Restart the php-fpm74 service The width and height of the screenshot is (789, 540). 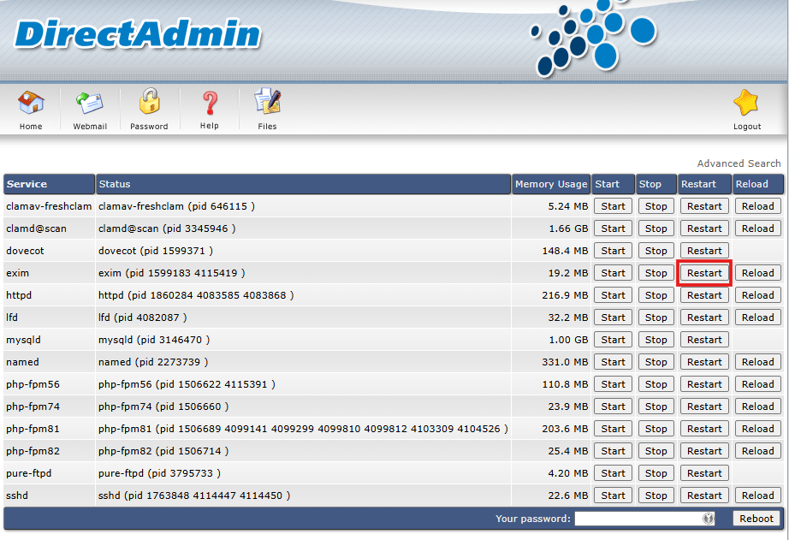point(704,406)
